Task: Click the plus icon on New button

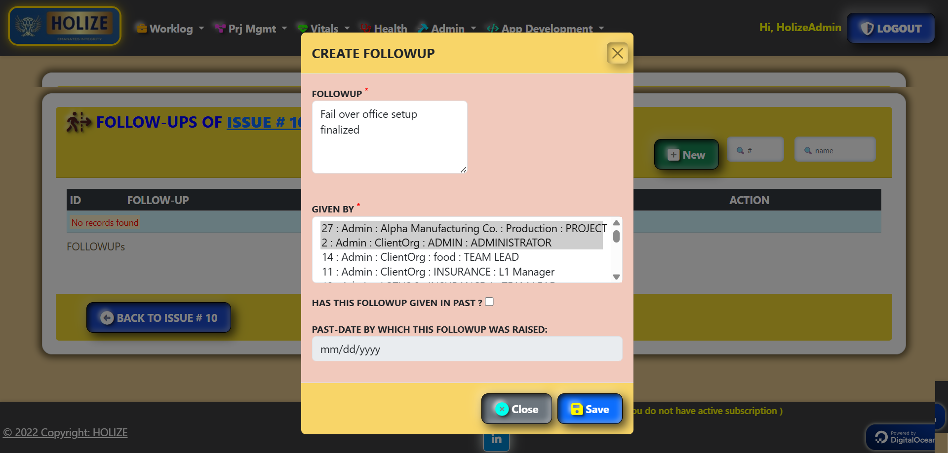Action: coord(673,155)
